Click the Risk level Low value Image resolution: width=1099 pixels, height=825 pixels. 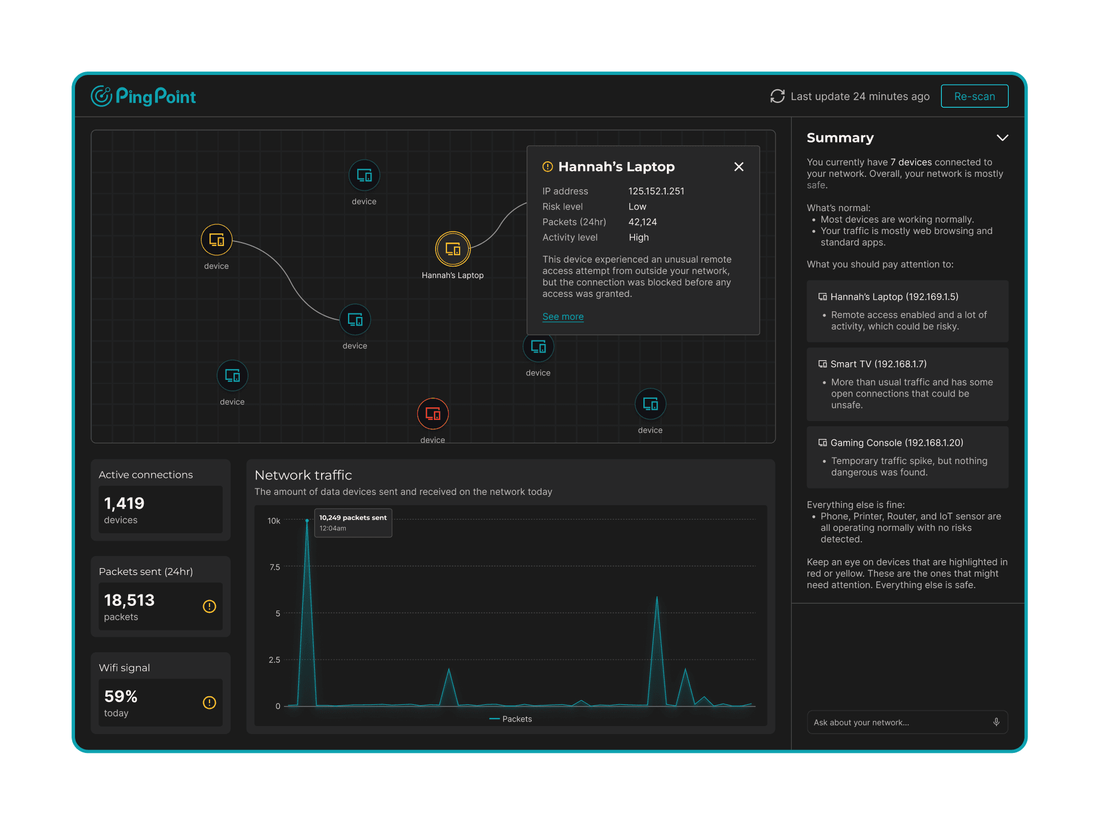pos(637,207)
